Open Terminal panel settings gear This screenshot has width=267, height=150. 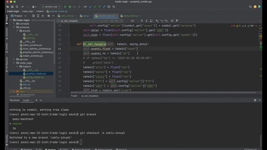tap(255, 100)
